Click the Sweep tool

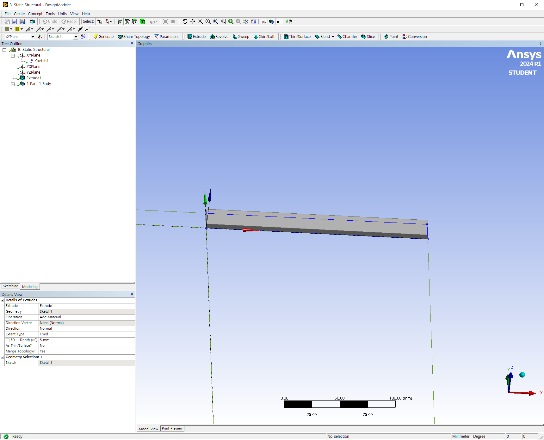241,37
